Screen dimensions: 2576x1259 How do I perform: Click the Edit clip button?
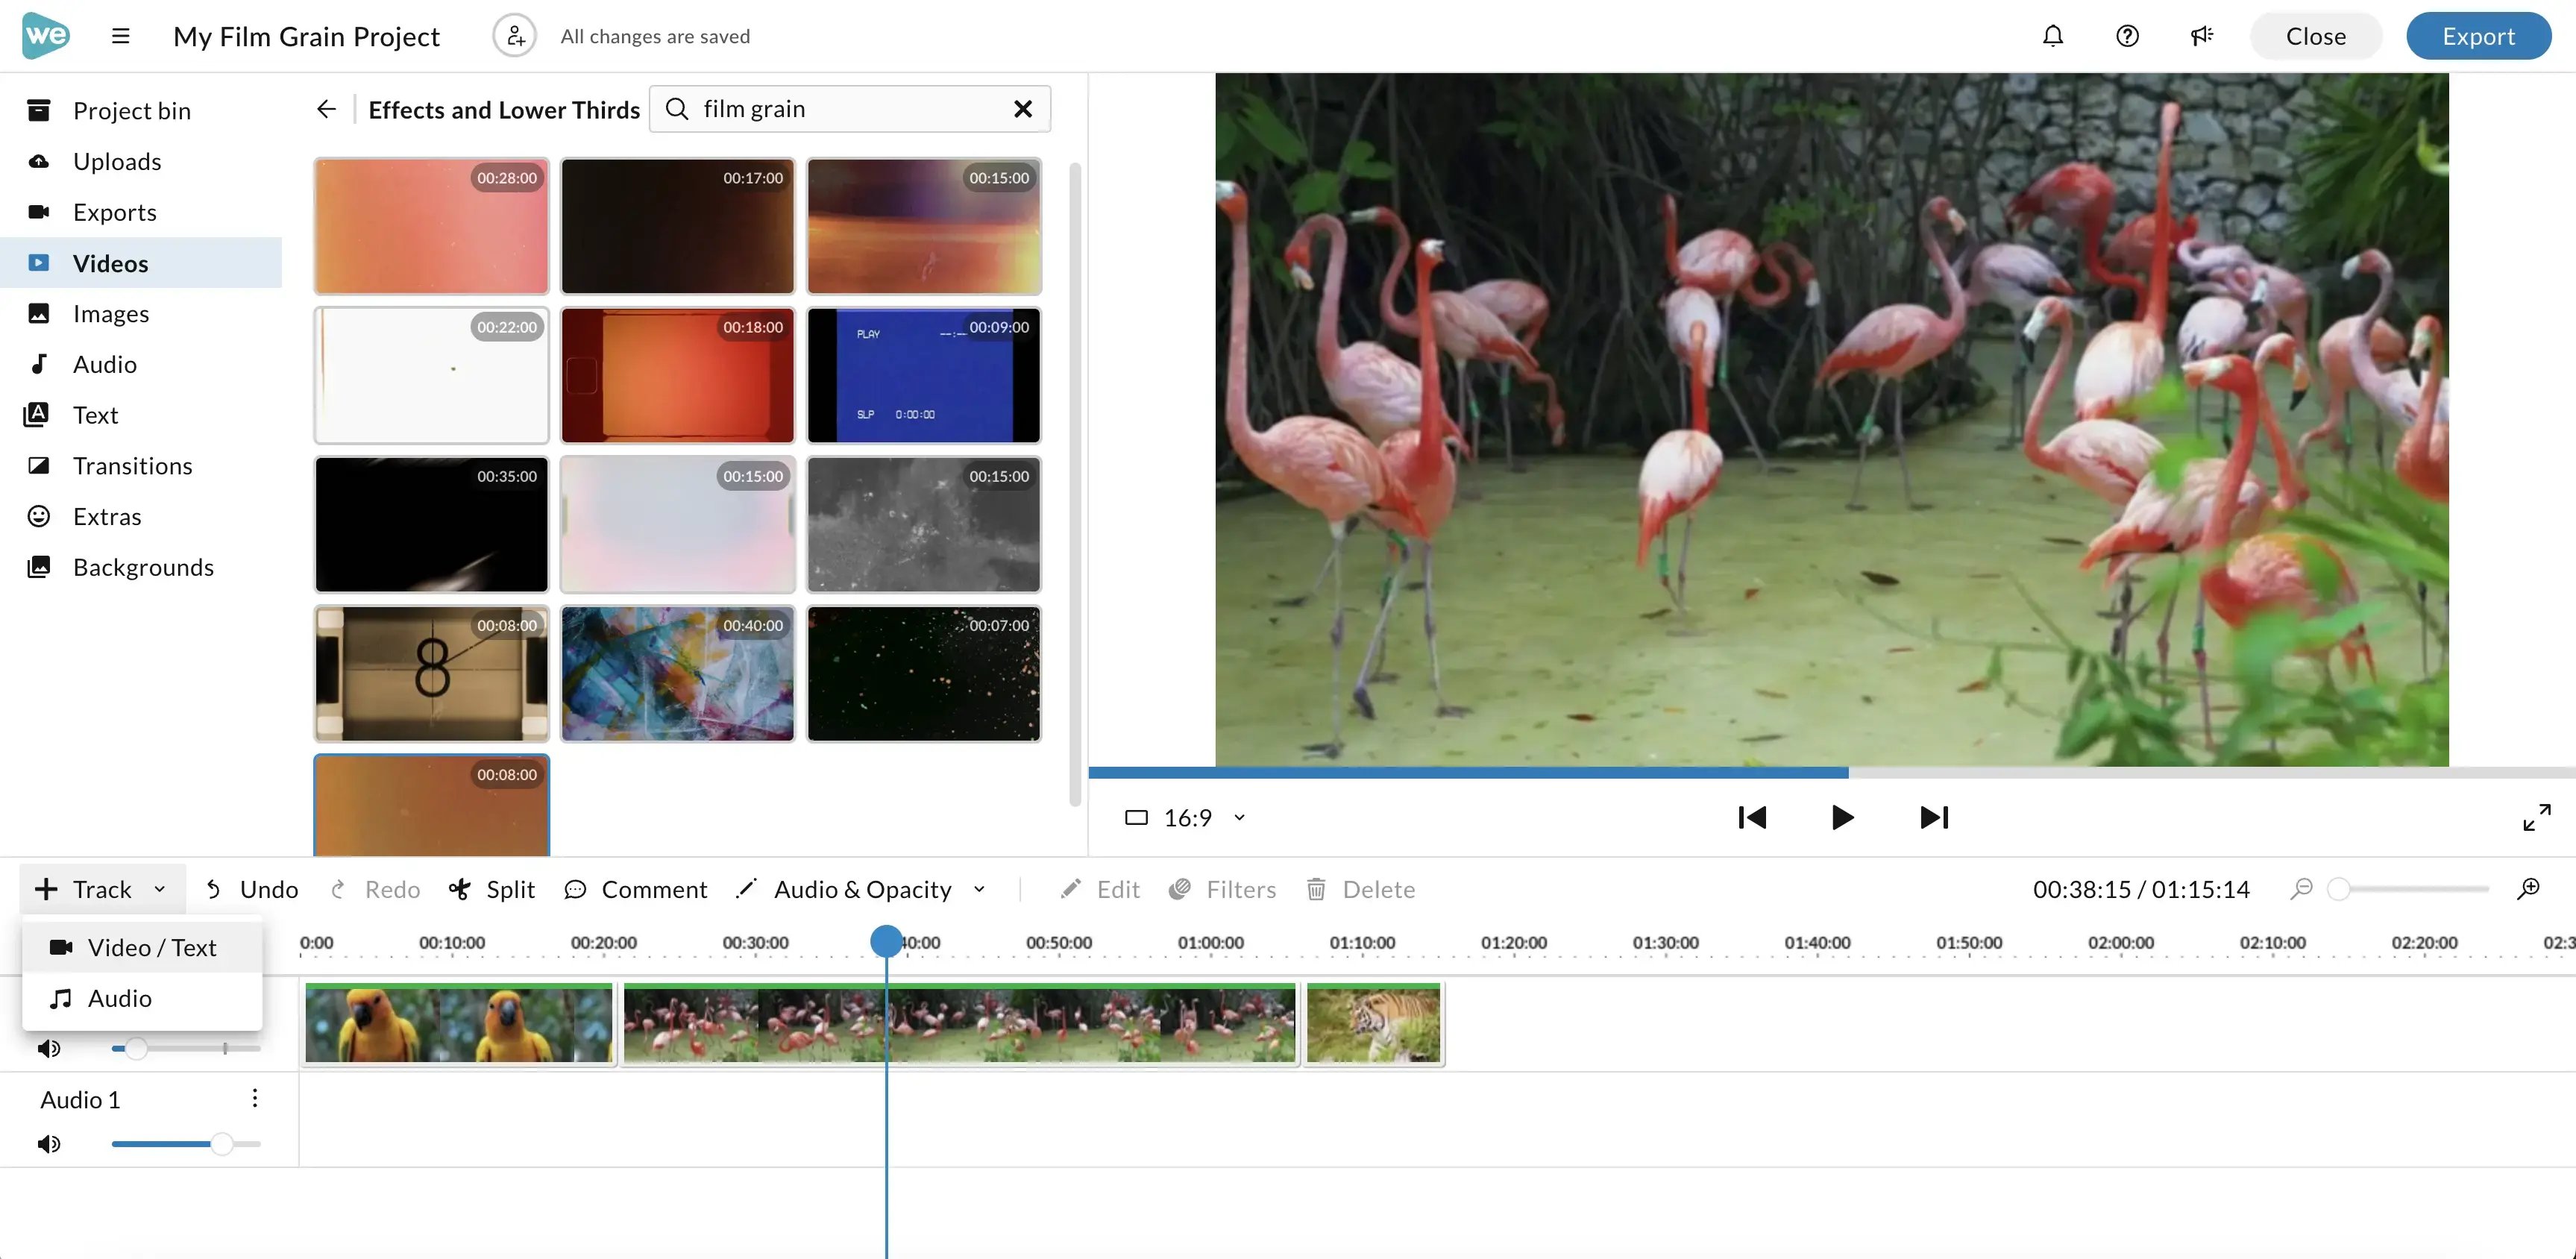1100,889
